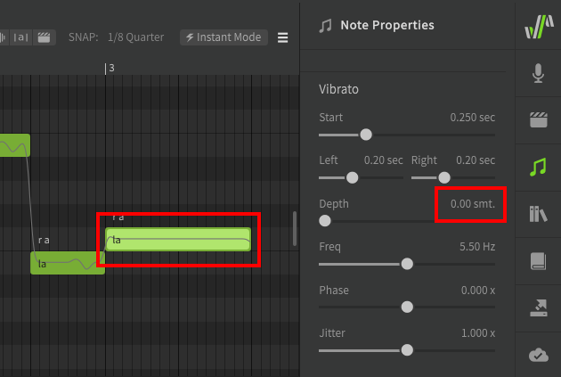Open the Voice panel microphone icon
561x377 pixels.
[x=538, y=74]
